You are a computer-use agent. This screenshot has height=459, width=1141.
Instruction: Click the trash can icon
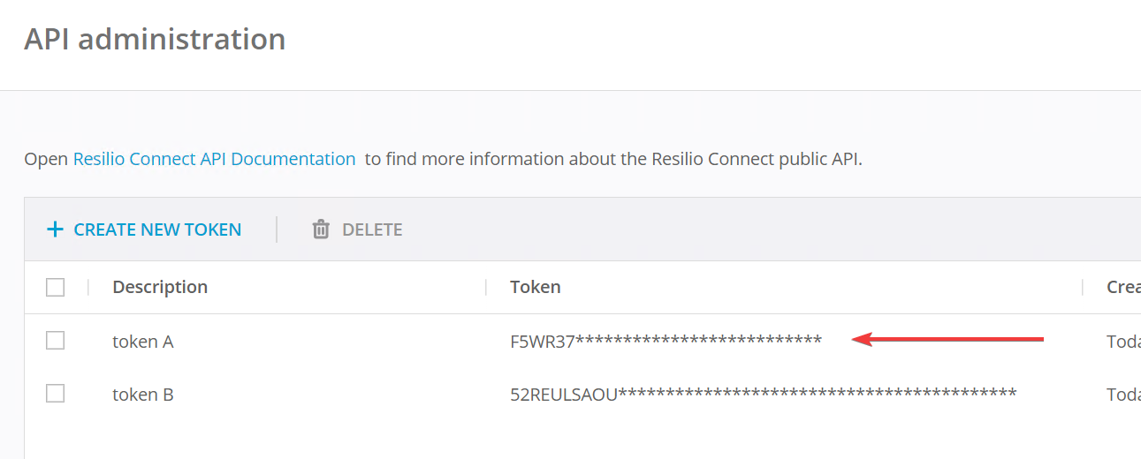320,229
